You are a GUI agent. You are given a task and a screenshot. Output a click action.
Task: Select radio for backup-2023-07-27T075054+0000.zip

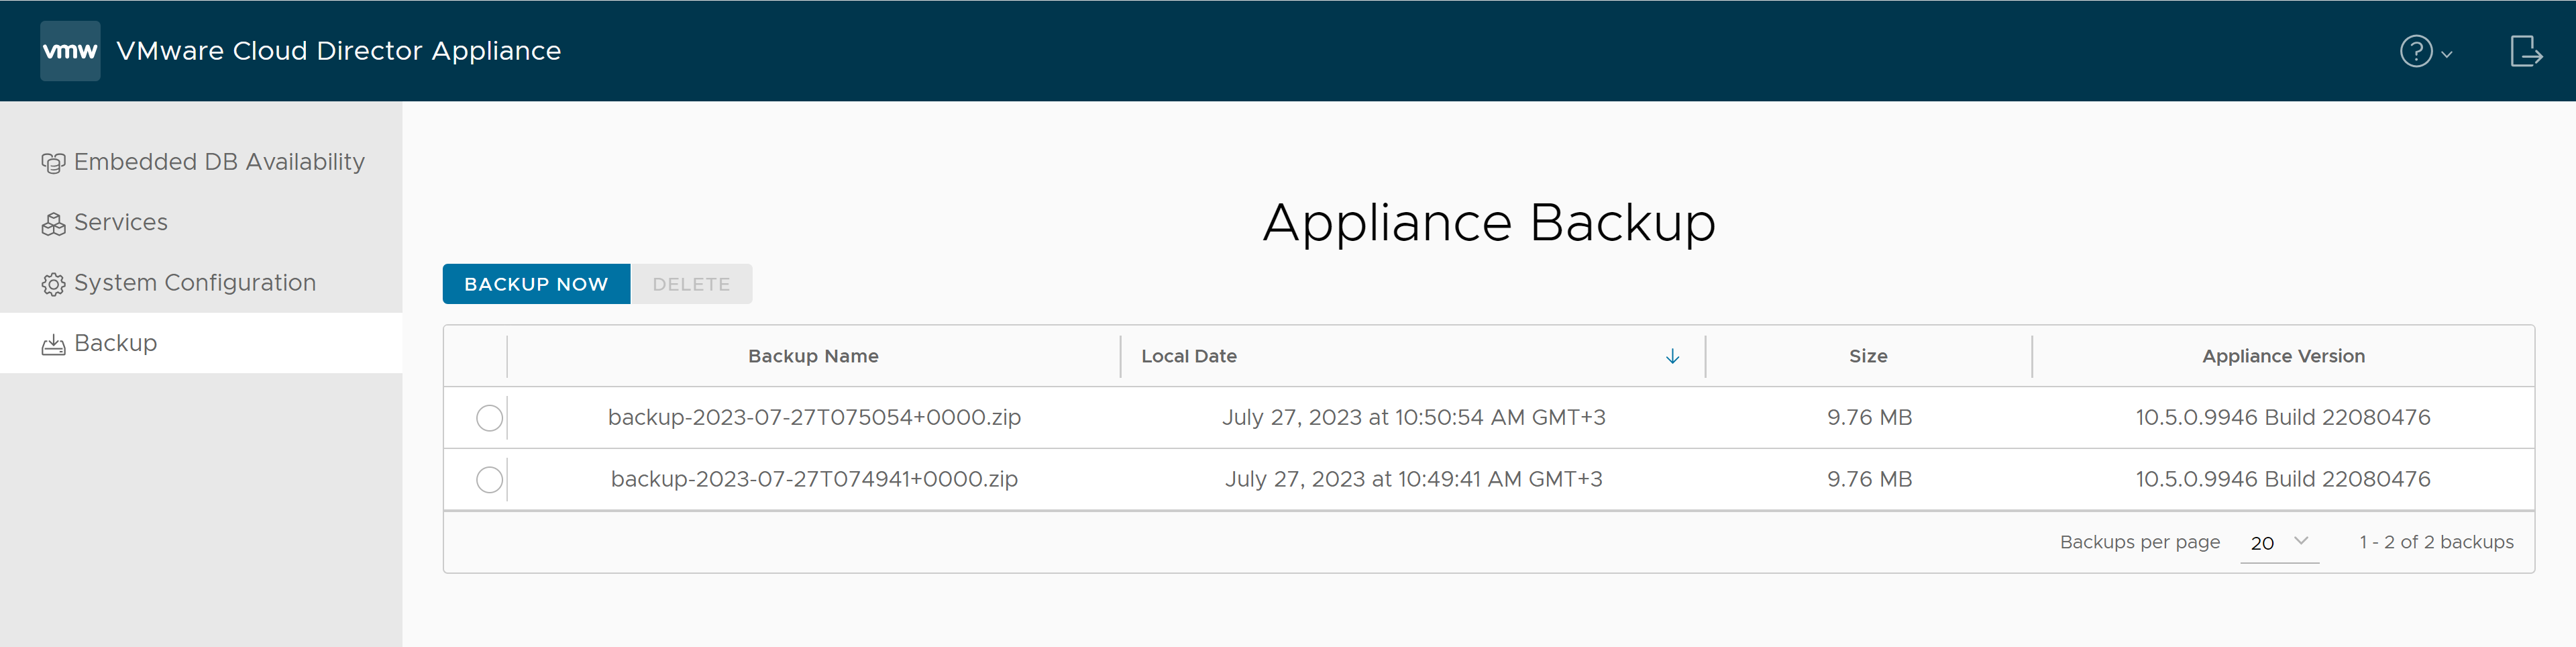(x=489, y=418)
